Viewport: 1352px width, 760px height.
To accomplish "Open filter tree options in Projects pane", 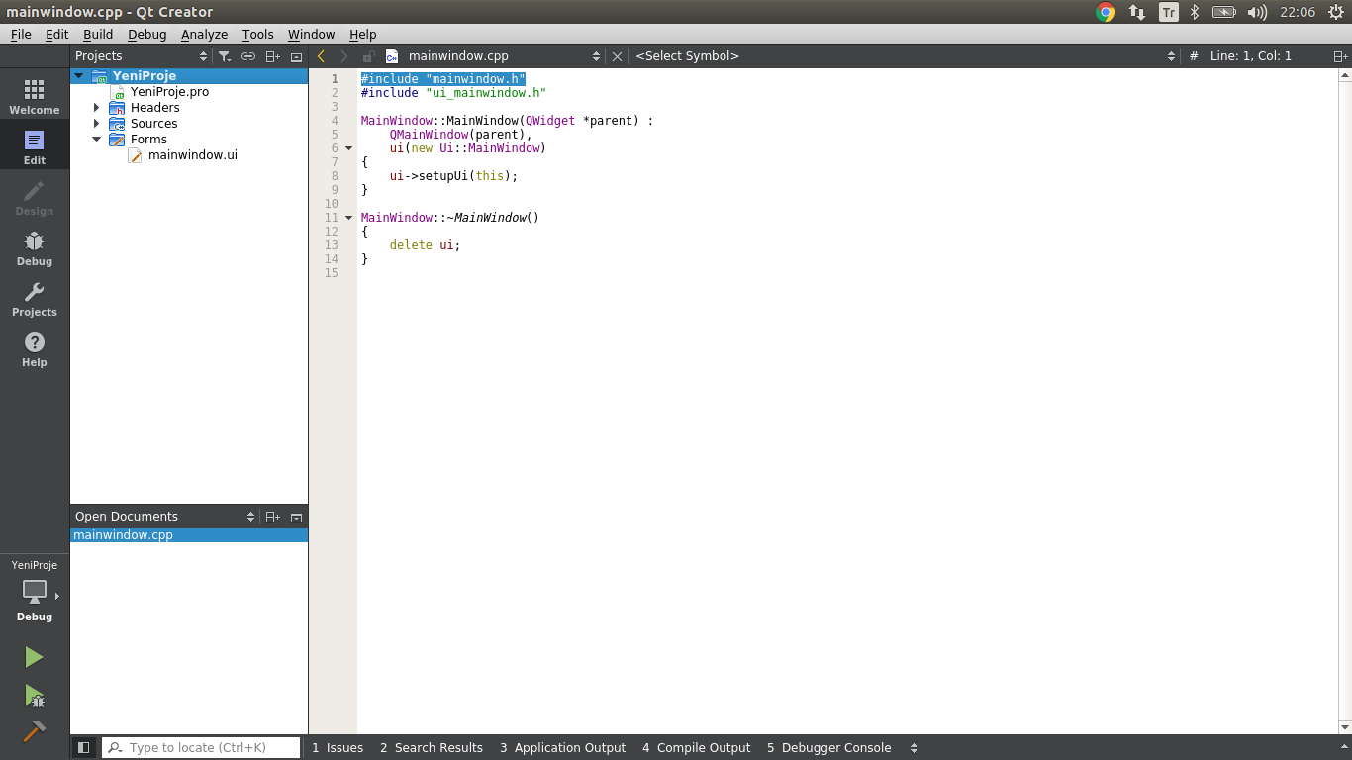I will point(225,56).
